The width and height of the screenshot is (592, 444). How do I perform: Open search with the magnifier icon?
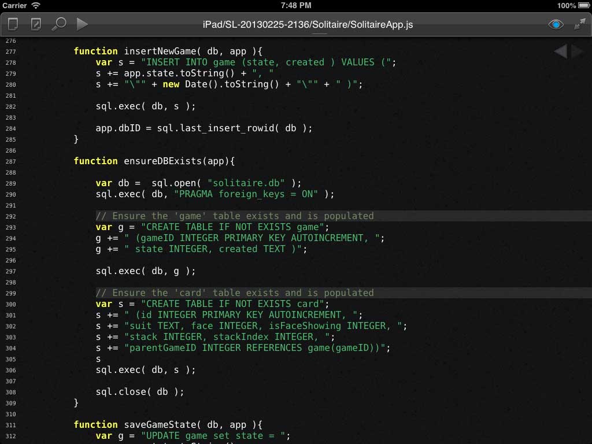[59, 24]
